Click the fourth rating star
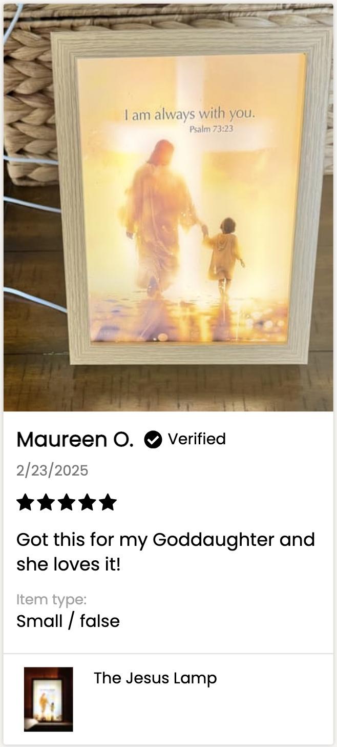Screen dimensions: 337x747 pyautogui.click(x=87, y=502)
